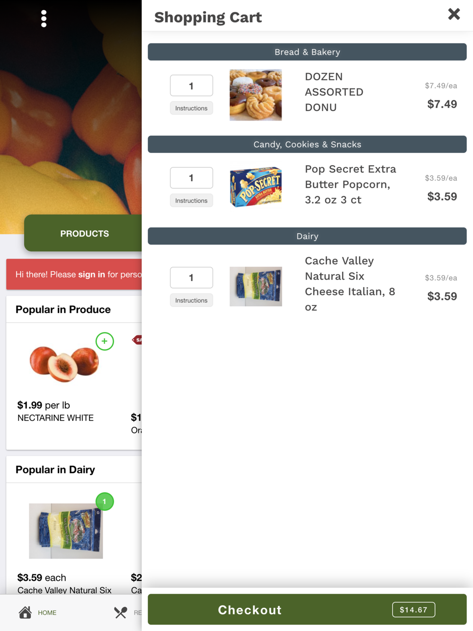Open the Pop Secret popcorn thumbnail
Viewport: 473px width, 631px height.
(x=255, y=187)
